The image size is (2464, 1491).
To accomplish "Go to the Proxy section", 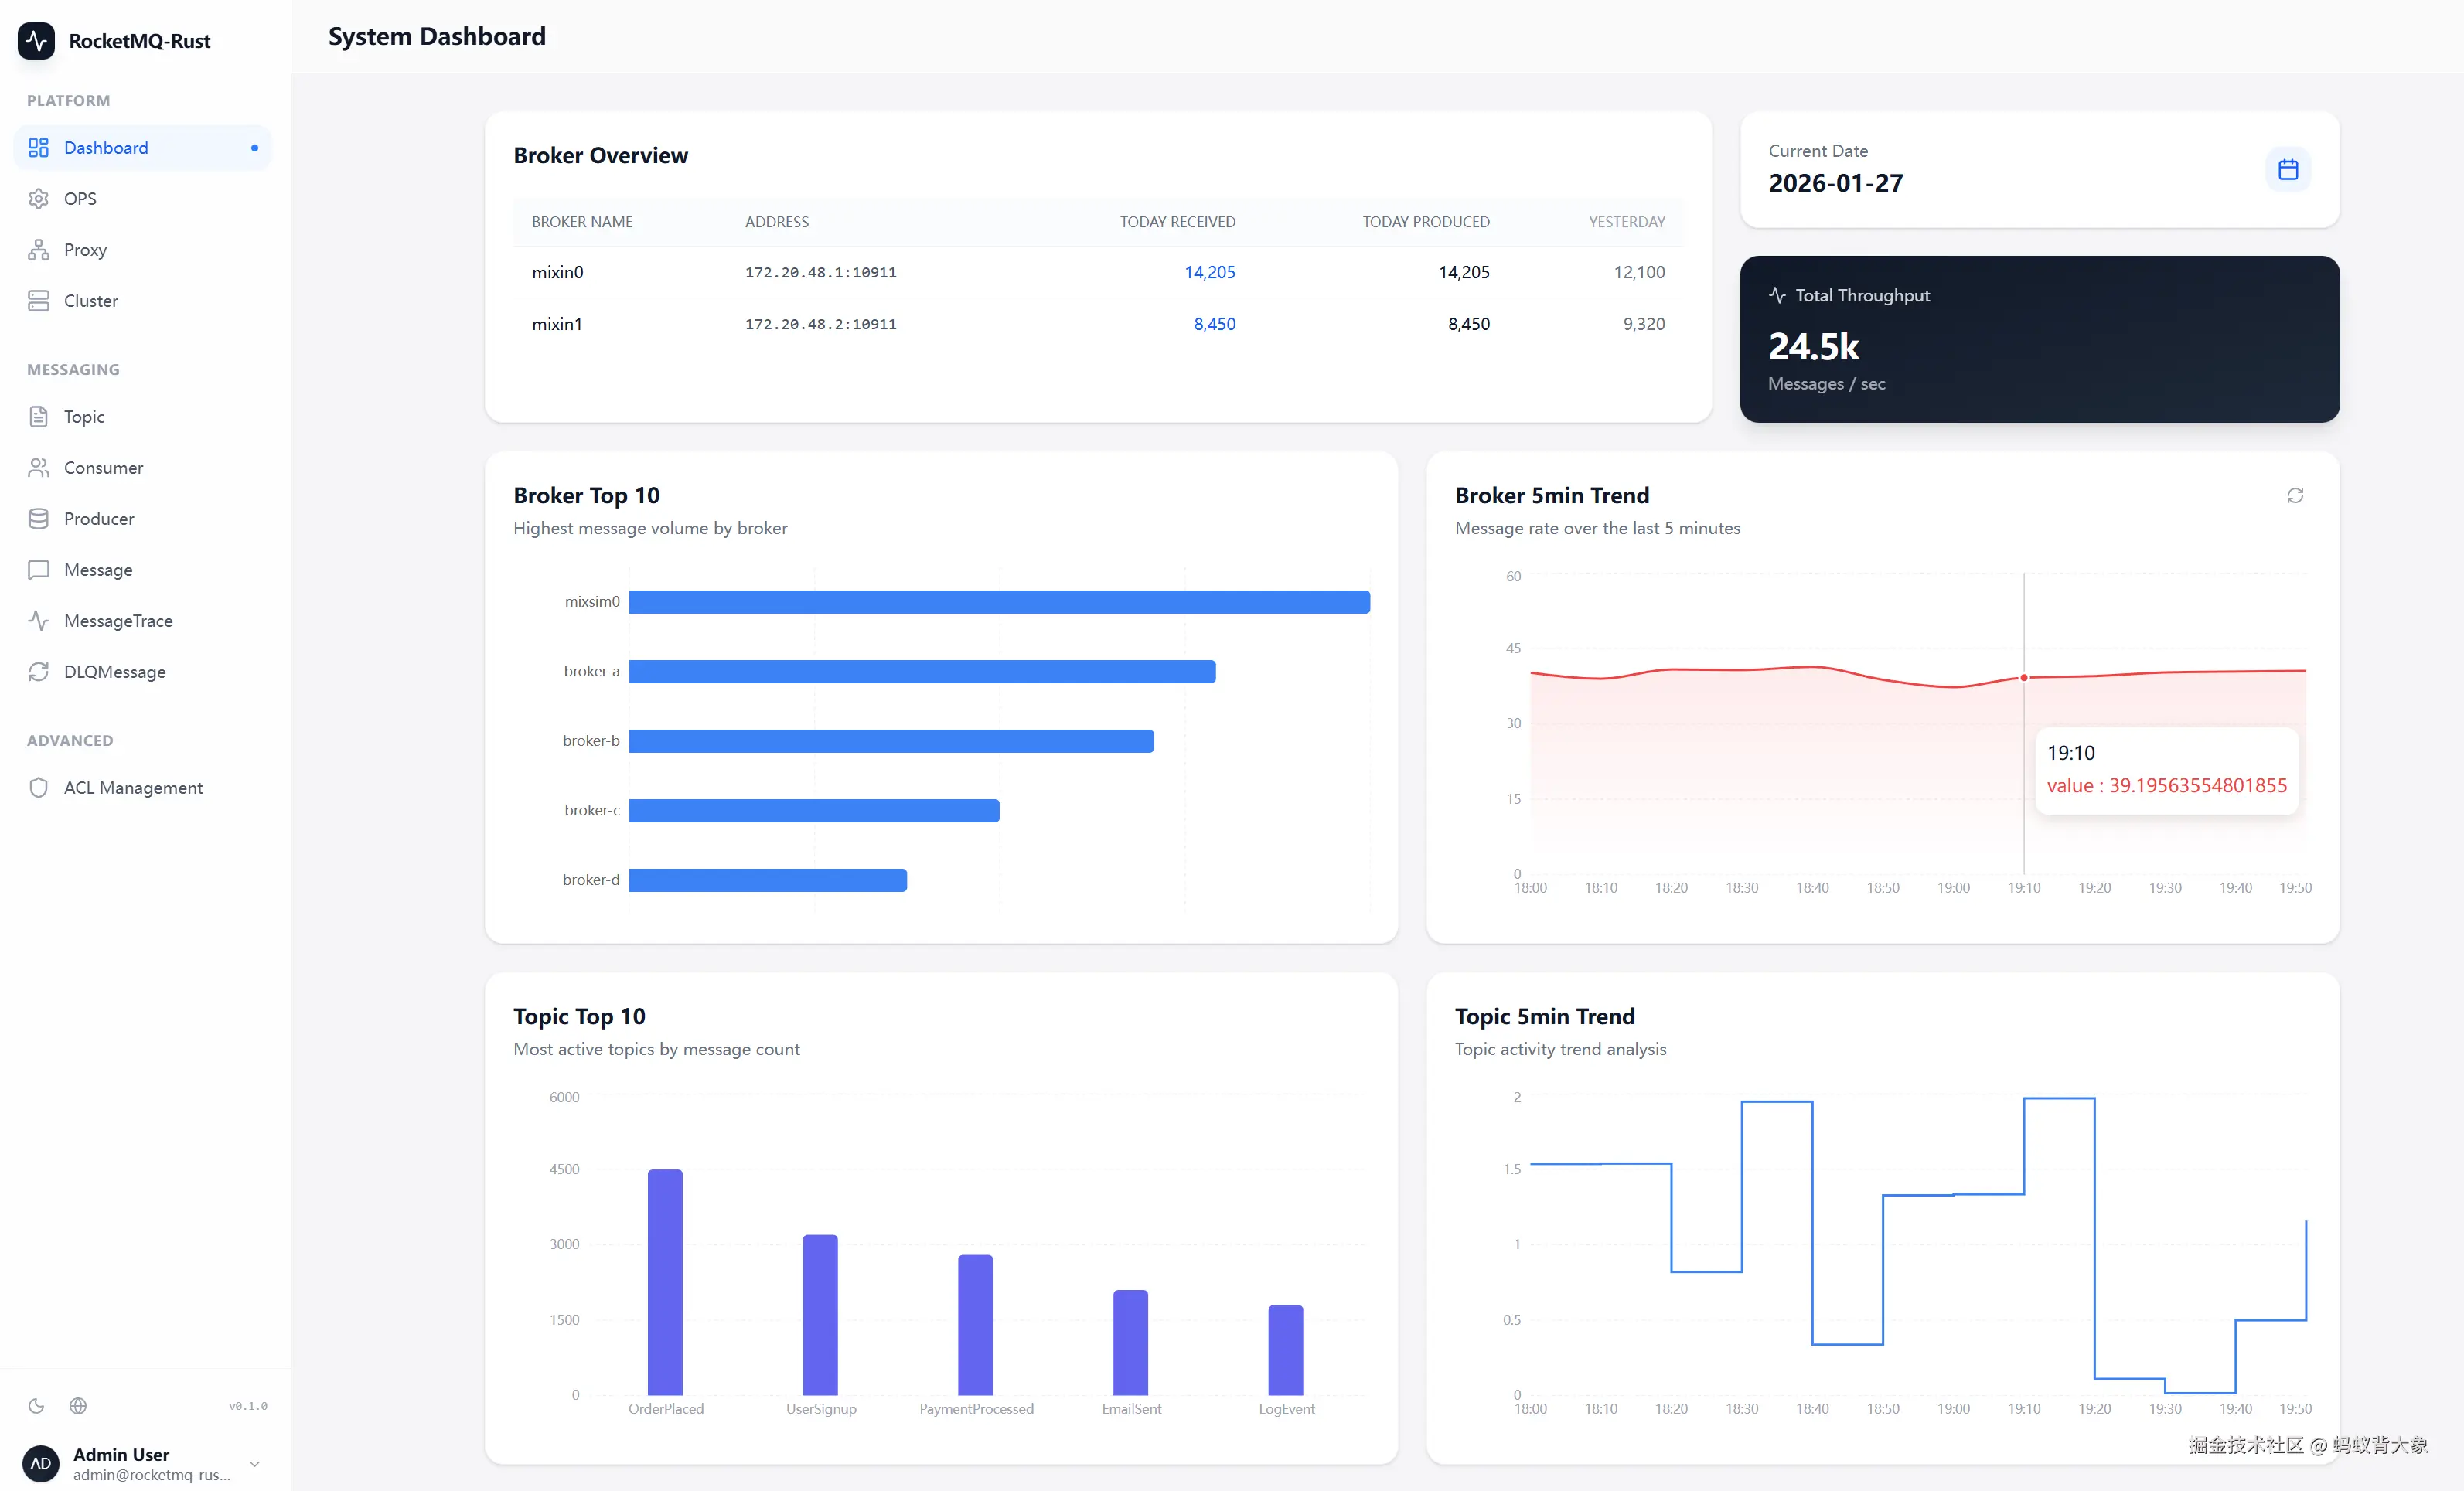I will click(x=85, y=249).
